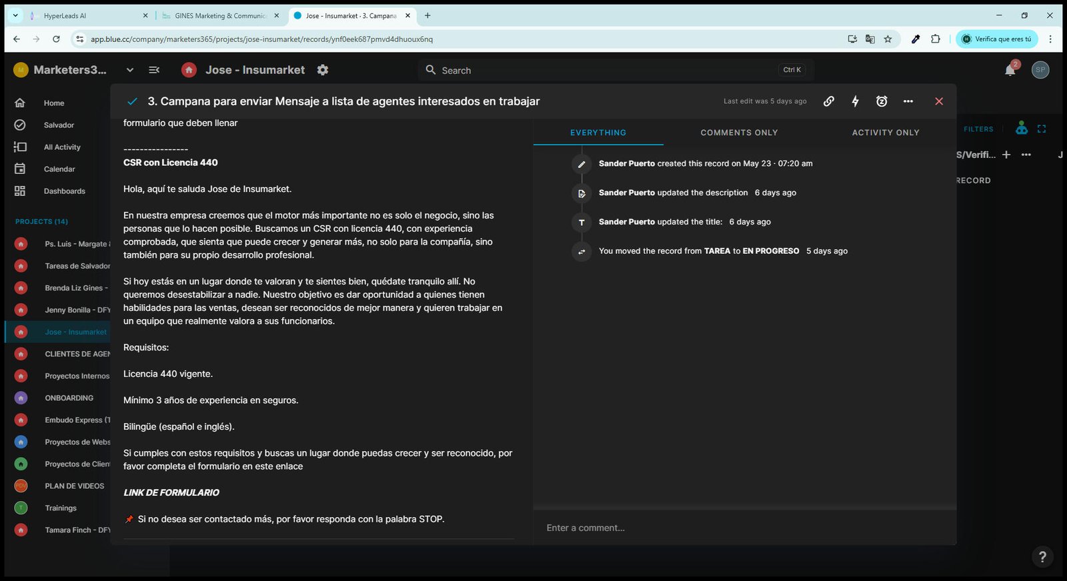Go to Home in the sidebar
Image resolution: width=1067 pixels, height=581 pixels.
point(54,103)
